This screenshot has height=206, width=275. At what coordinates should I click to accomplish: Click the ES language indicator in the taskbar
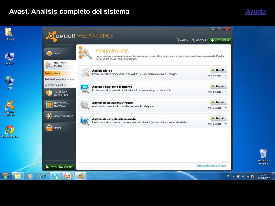pyautogui.click(x=228, y=176)
